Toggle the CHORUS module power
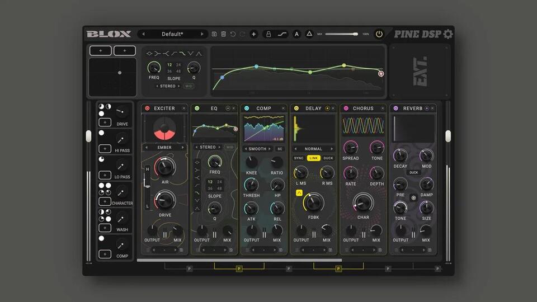 point(346,108)
